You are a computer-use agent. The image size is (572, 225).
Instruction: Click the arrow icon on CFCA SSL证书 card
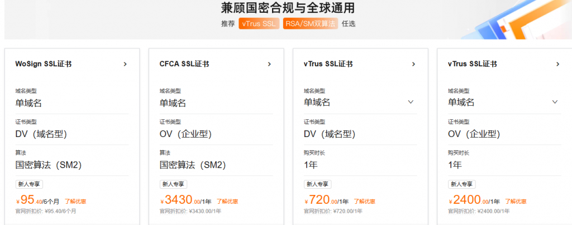tap(269, 64)
